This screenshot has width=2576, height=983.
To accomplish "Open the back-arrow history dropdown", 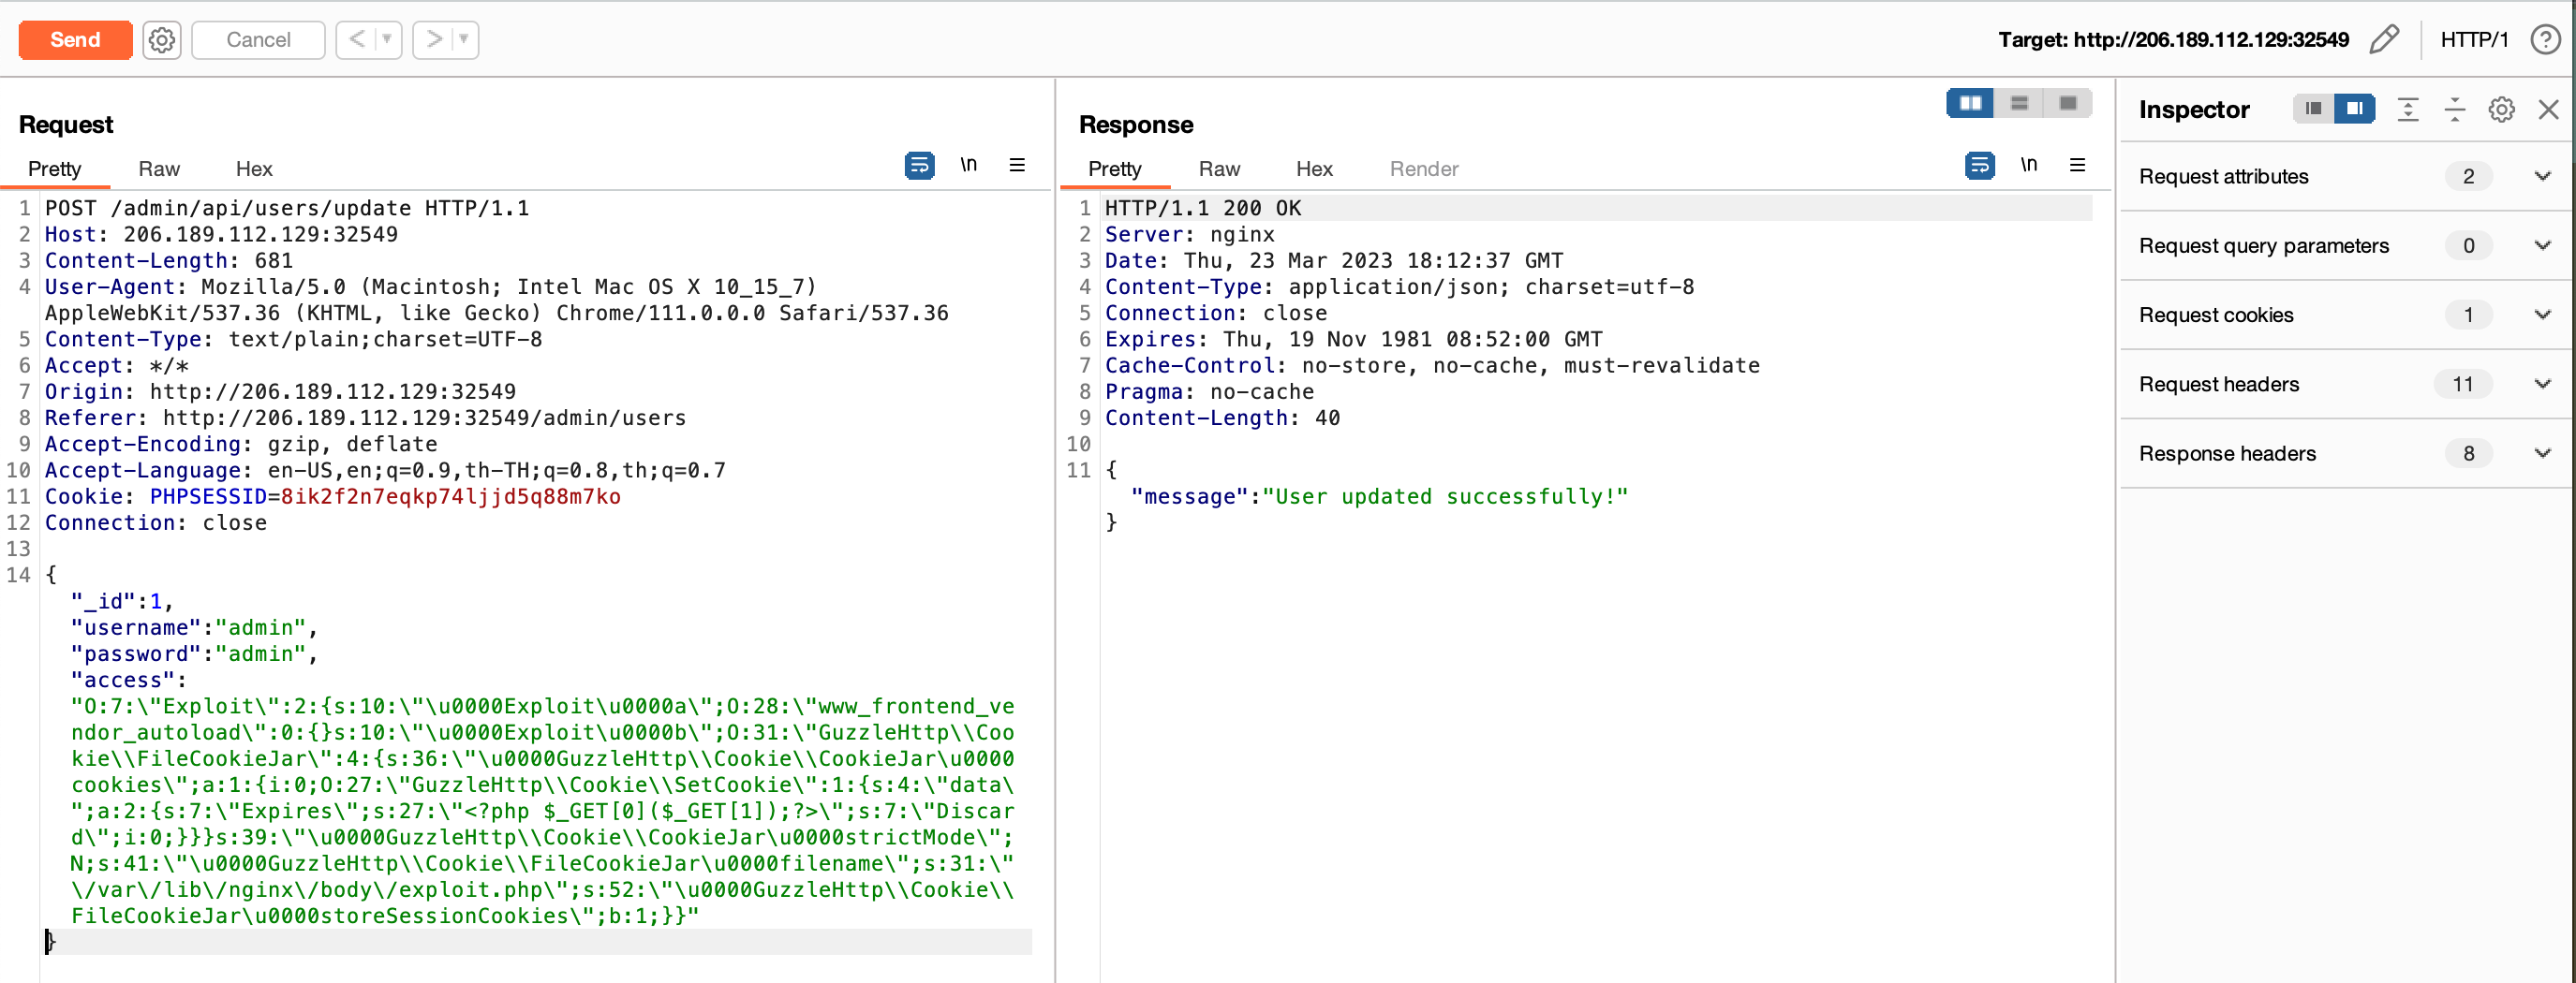I will pos(385,40).
